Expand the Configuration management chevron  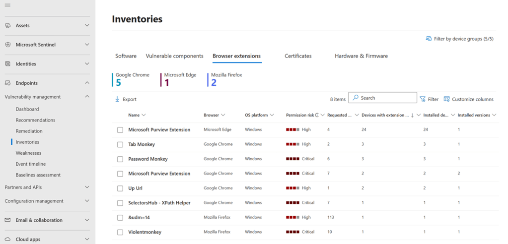[x=87, y=201]
